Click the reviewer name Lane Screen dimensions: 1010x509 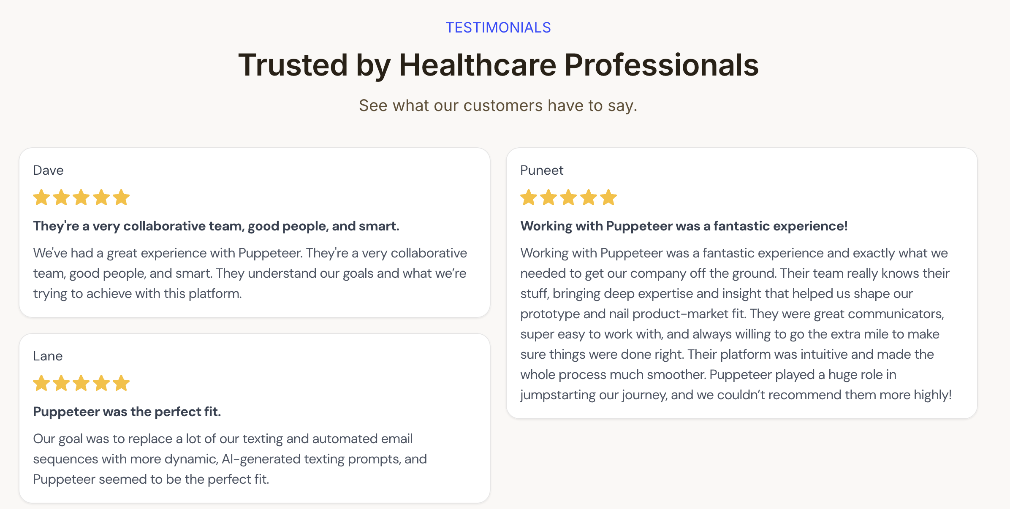(48, 356)
